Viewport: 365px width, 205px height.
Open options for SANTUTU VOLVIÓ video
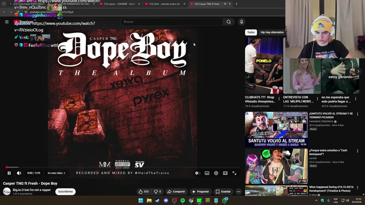pyautogui.click(x=357, y=114)
